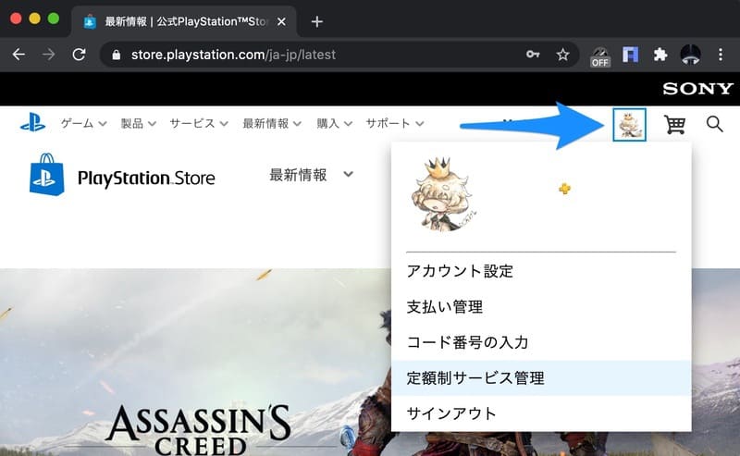
Task: Select アカウント設定 from account menu
Action: (x=460, y=271)
